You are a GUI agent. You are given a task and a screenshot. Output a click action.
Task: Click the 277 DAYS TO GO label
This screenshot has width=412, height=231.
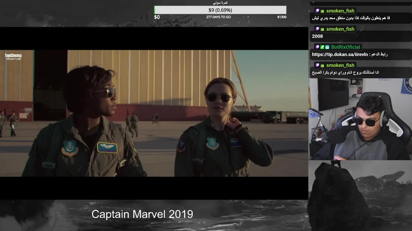click(x=219, y=17)
